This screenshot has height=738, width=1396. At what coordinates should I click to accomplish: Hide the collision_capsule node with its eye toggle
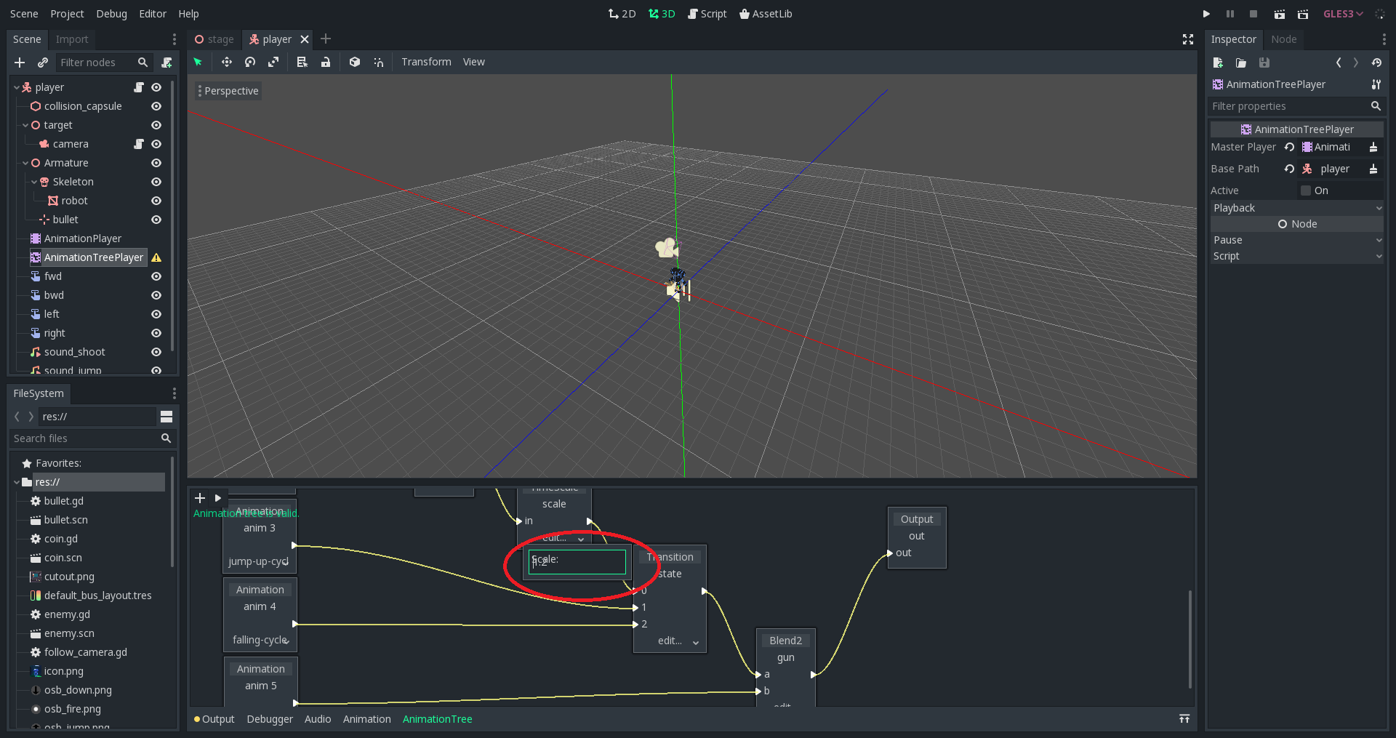click(156, 106)
